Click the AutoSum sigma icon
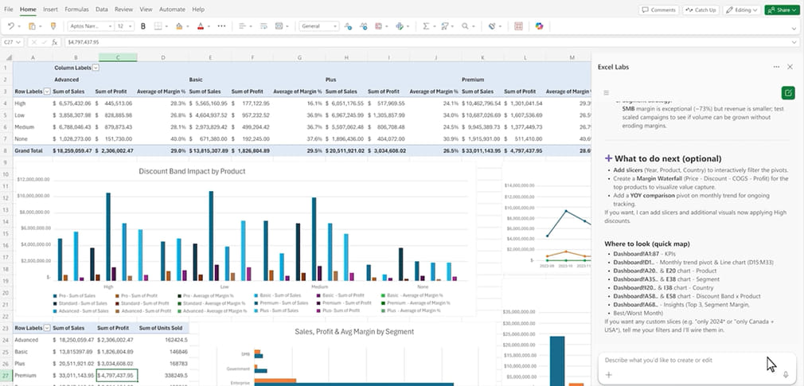804x386 pixels. pos(427,26)
